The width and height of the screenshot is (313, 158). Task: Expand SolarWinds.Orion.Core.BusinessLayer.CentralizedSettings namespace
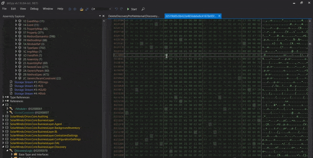3,135
